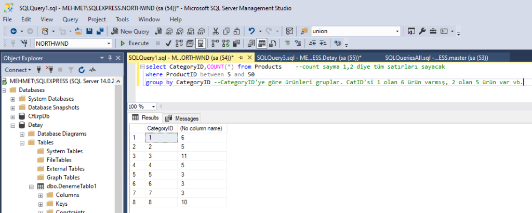Open the NORTHWND database dropdown
Screen dimensions: 532x213
pos(109,44)
